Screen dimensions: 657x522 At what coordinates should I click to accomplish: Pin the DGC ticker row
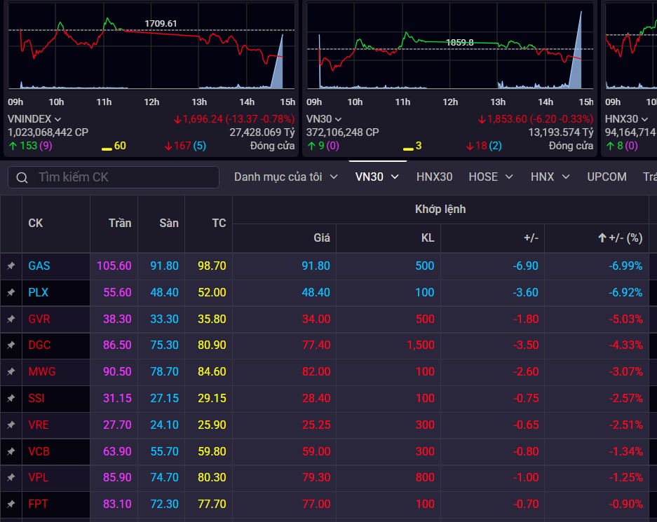(x=11, y=345)
